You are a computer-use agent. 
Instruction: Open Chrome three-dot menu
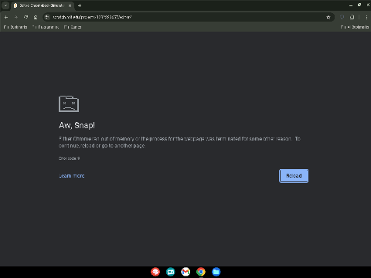tap(366, 17)
